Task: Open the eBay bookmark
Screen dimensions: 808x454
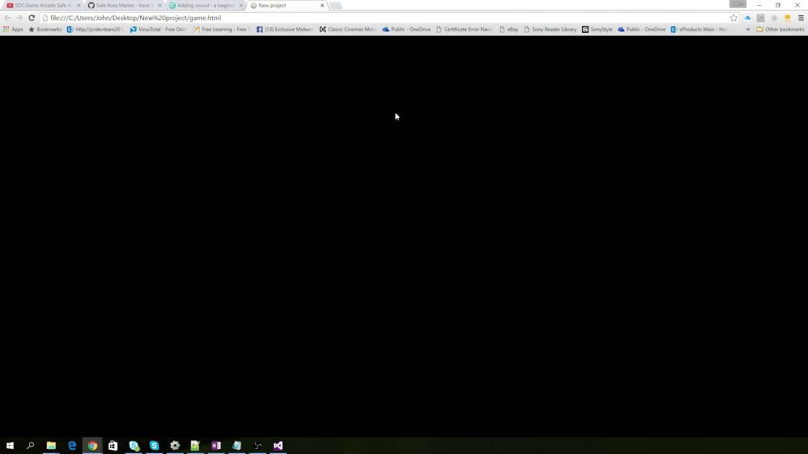Action: (508, 29)
